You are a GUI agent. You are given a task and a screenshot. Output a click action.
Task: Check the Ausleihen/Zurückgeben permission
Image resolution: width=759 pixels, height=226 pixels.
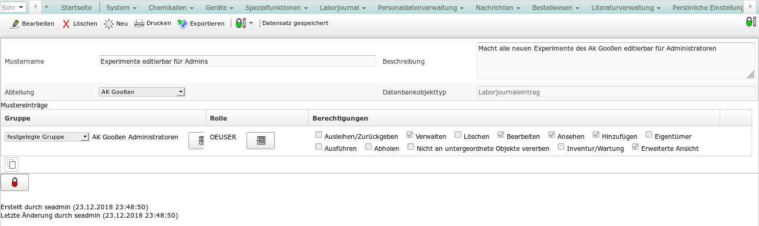point(319,136)
